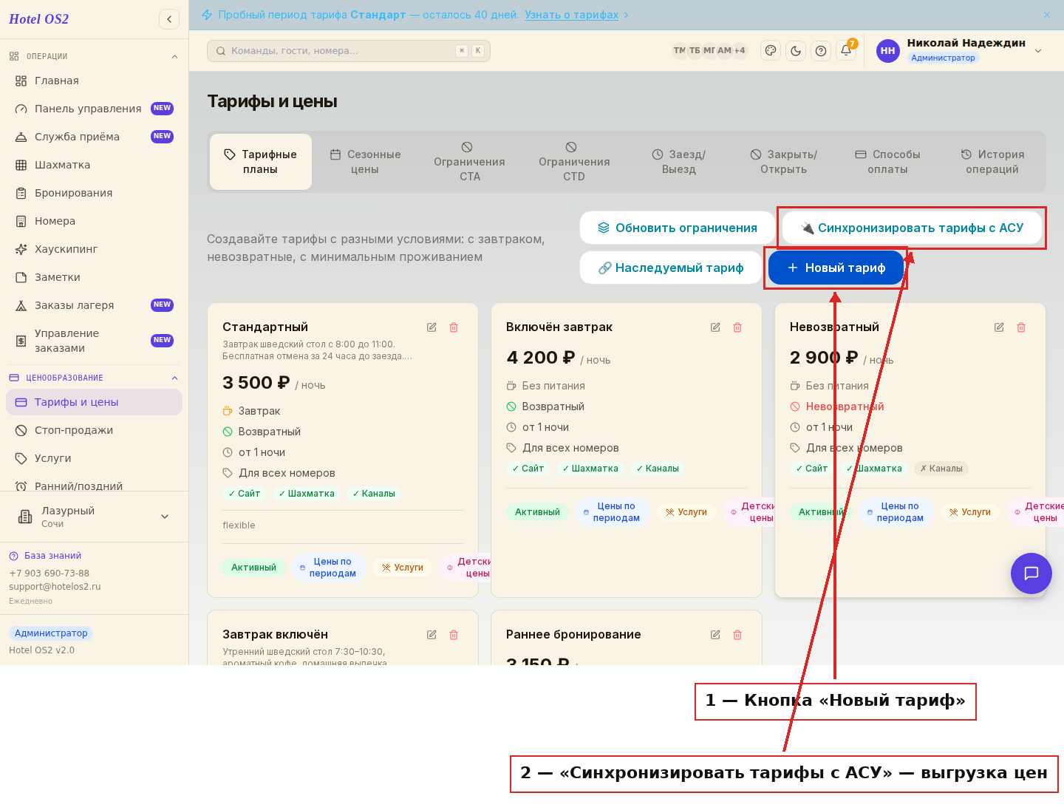1064x810 pixels.
Task: Edit the Завтрак включён tariff
Action: click(x=432, y=635)
